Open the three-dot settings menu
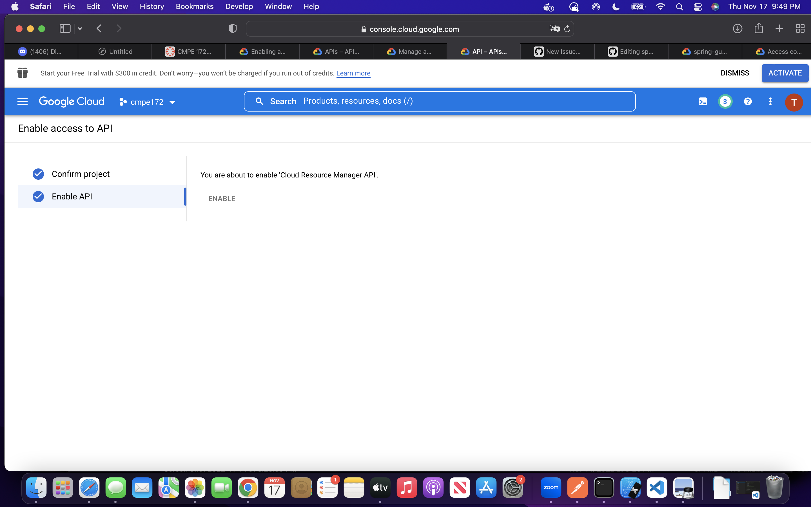 [770, 102]
